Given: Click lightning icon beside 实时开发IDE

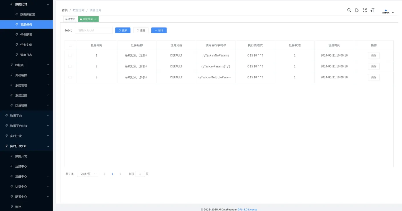Looking at the screenshot, I should coord(7,146).
